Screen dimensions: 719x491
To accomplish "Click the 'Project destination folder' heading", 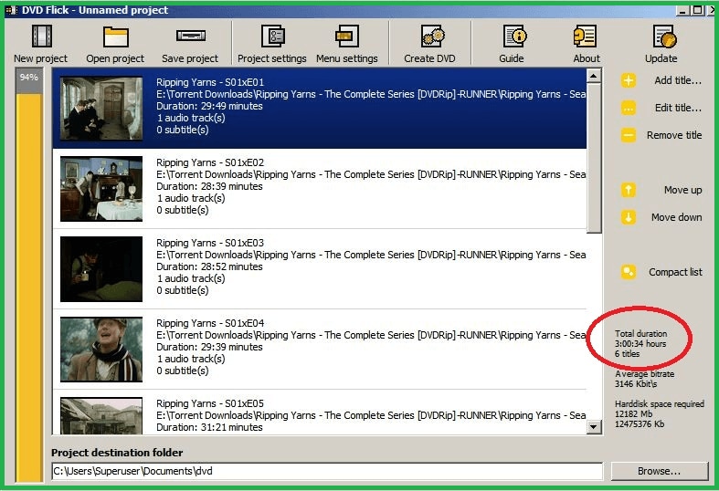I will pyautogui.click(x=117, y=453).
